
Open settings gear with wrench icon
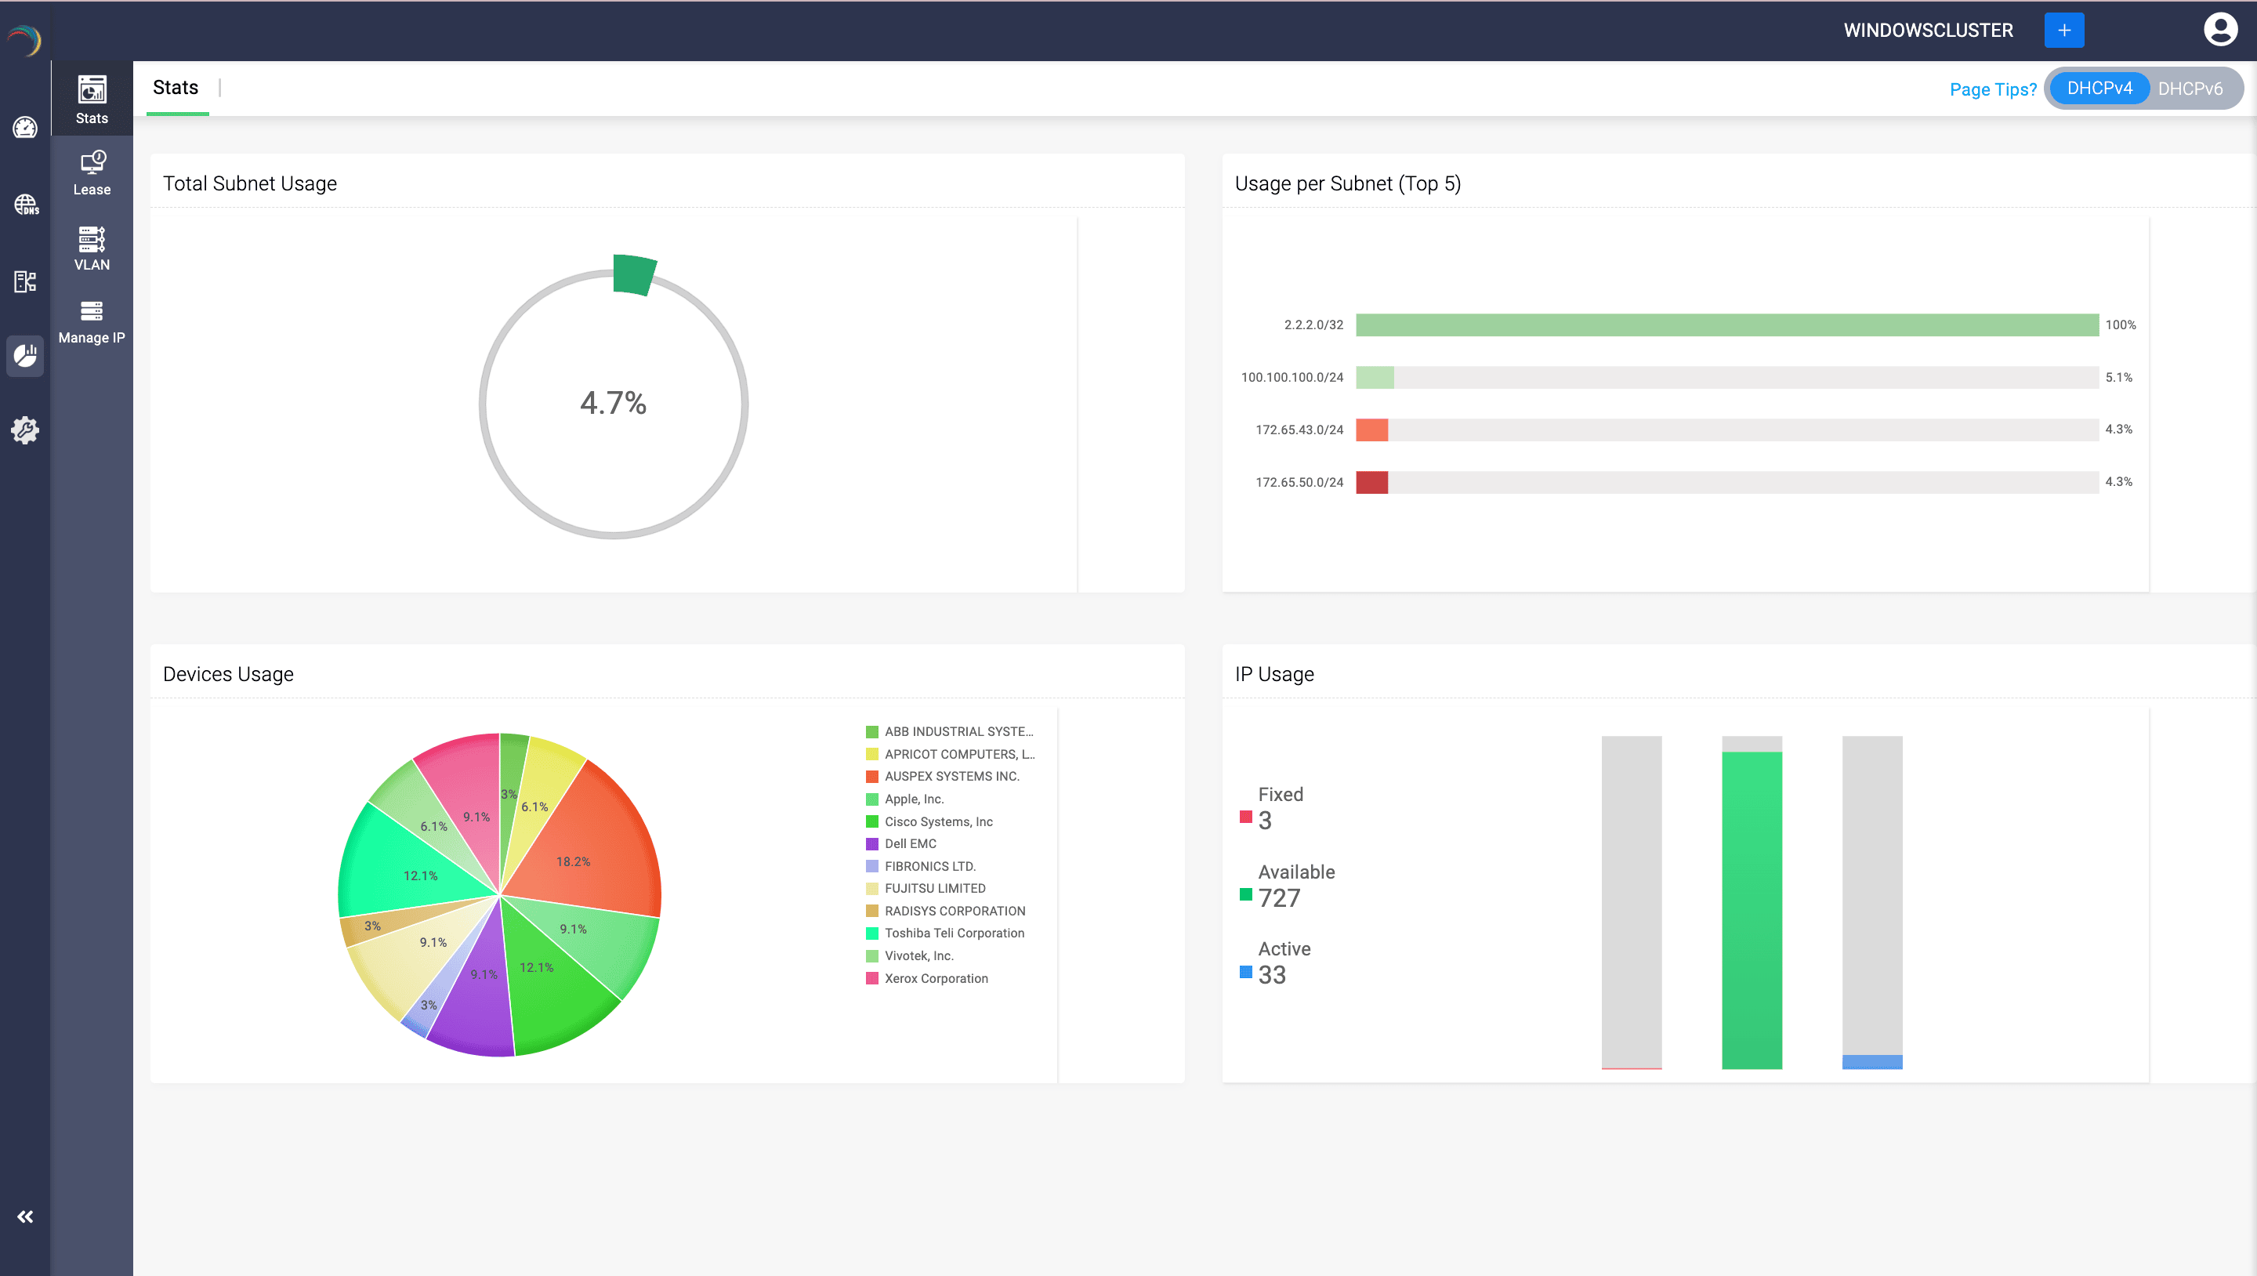point(25,430)
